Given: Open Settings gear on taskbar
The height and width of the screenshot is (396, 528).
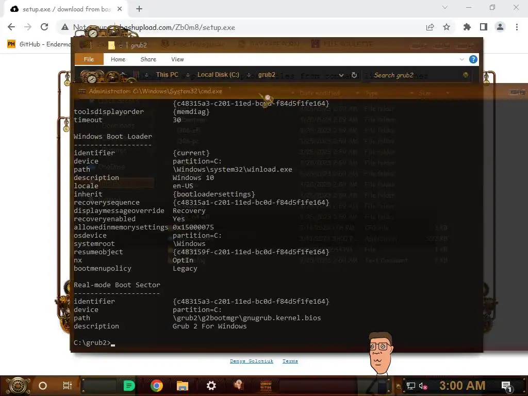Looking at the screenshot, I should [x=211, y=386].
